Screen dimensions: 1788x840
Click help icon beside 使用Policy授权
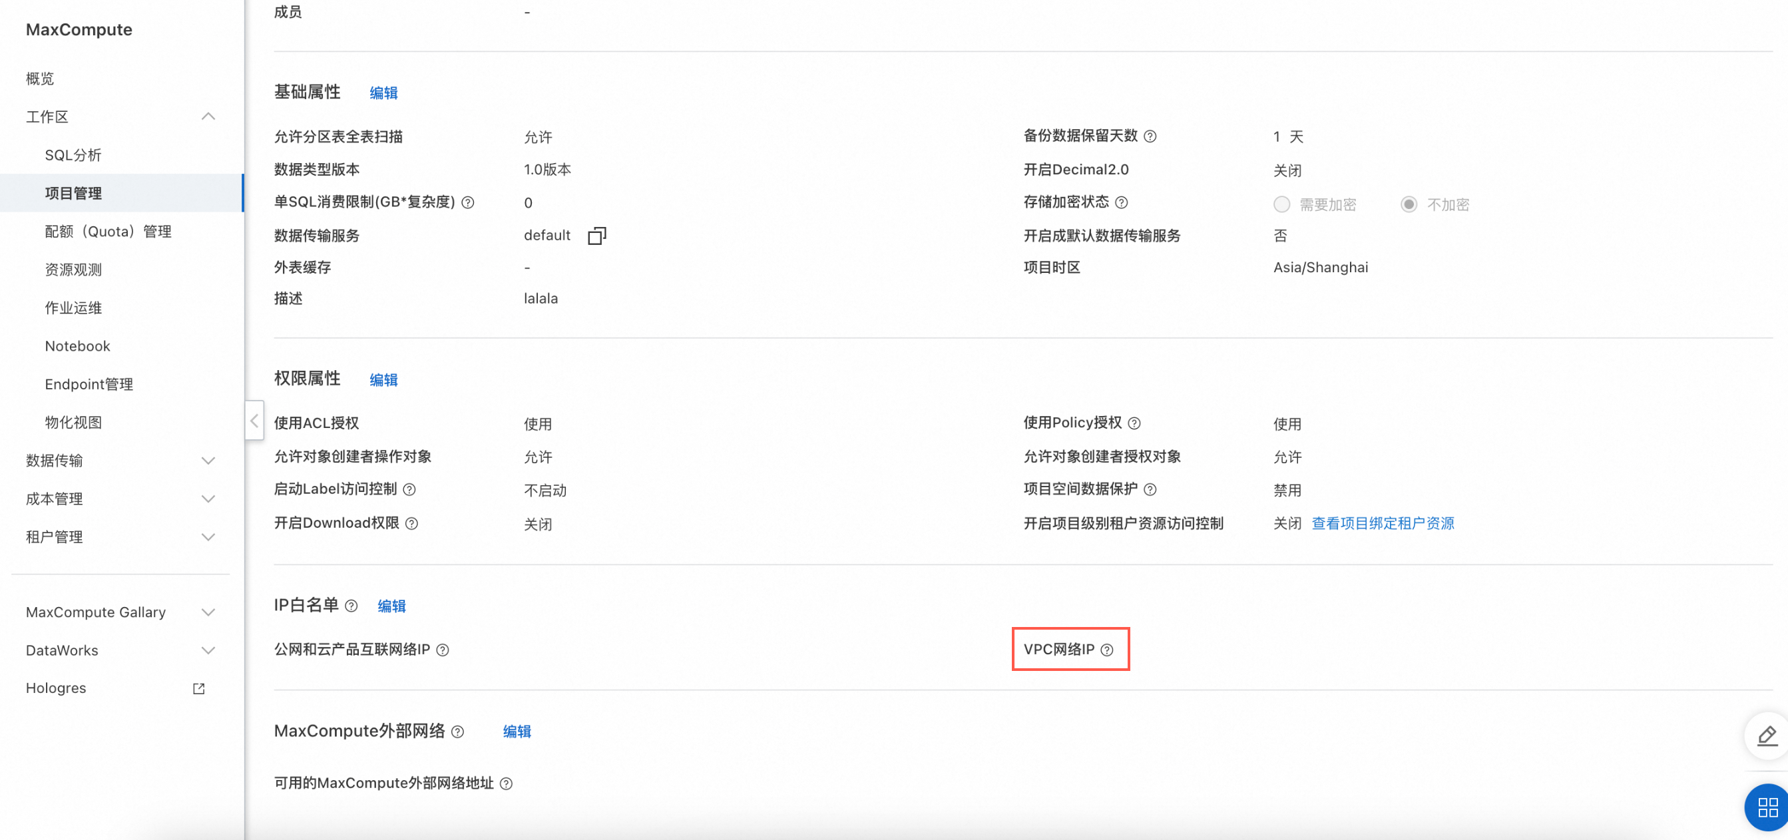(x=1134, y=423)
